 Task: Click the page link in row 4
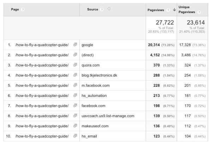pos(42,75)
